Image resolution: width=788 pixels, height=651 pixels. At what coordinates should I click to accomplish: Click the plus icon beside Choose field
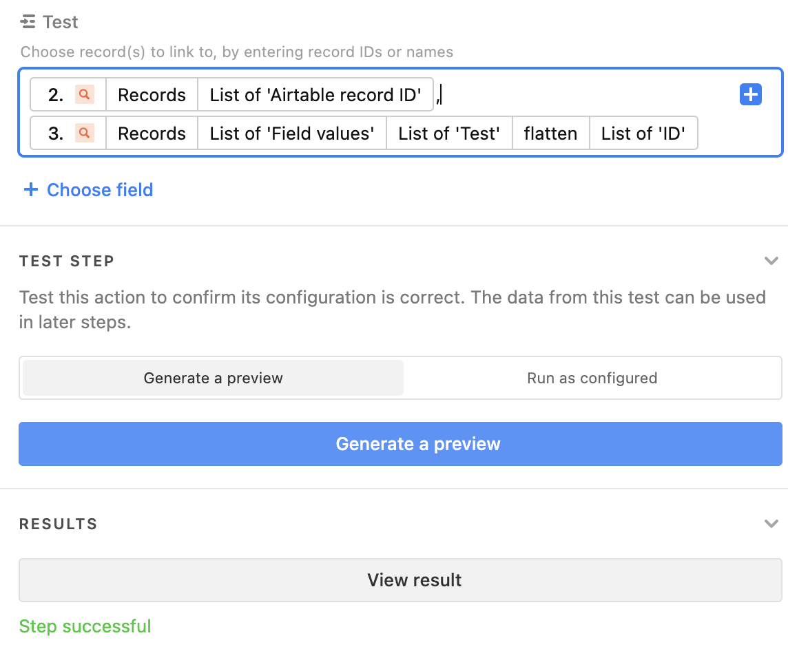coord(31,189)
